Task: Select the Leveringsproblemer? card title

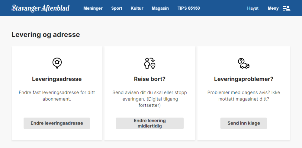Action: pyautogui.click(x=243, y=79)
